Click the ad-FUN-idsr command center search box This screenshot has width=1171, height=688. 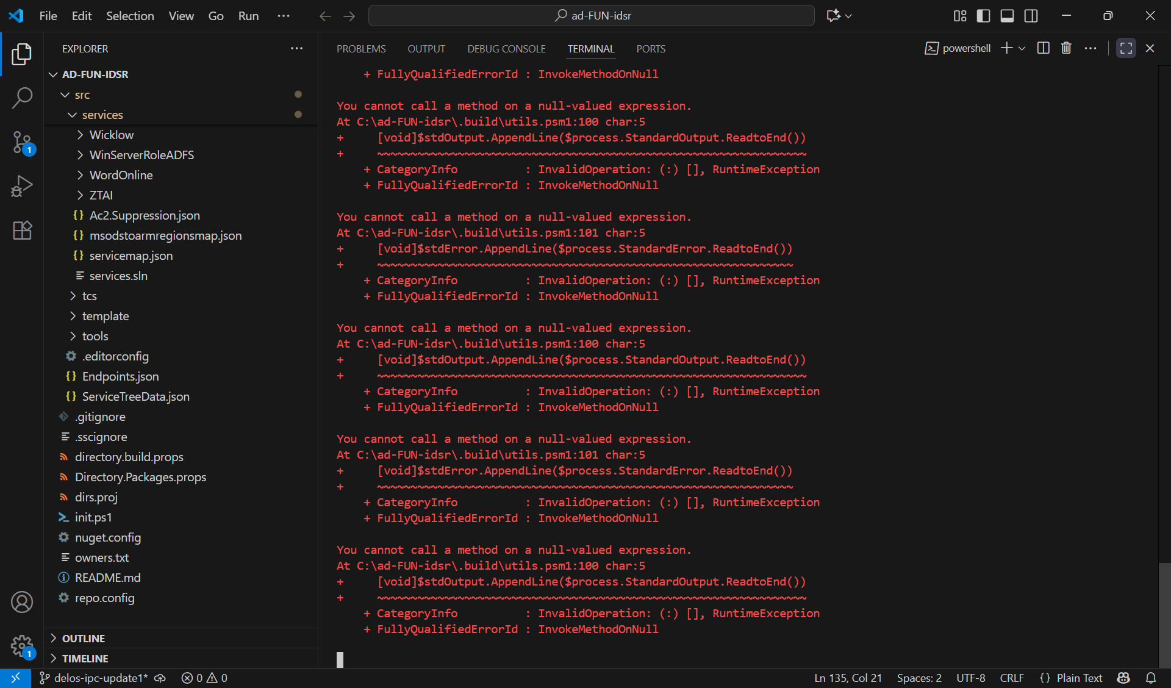(x=592, y=16)
